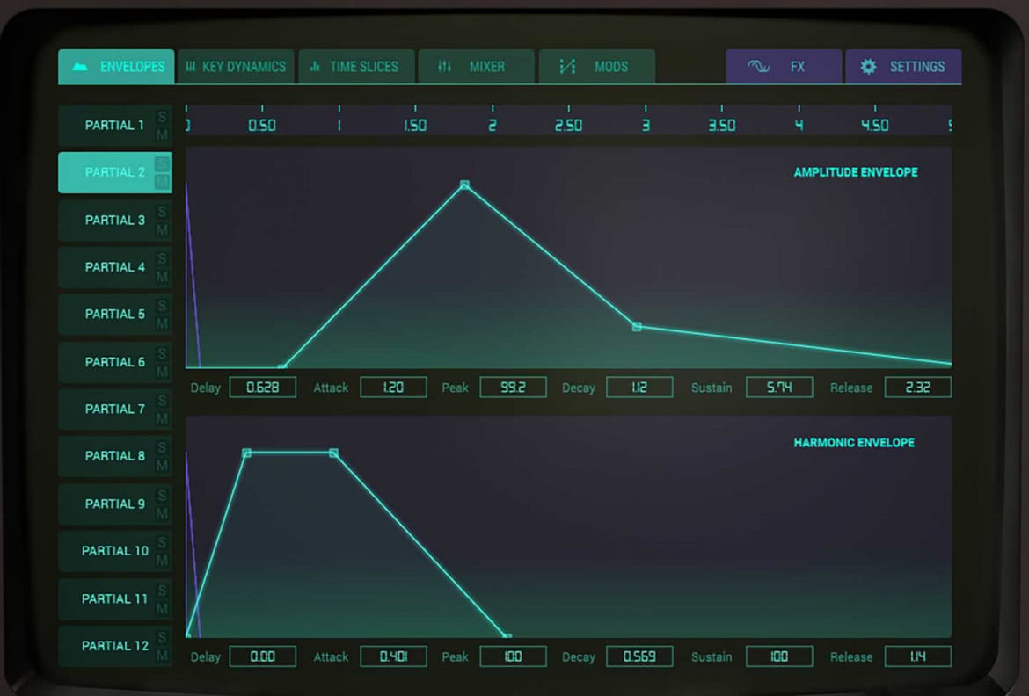This screenshot has width=1029, height=696.
Task: Solo Partial 8 with S button
Action: click(162, 447)
